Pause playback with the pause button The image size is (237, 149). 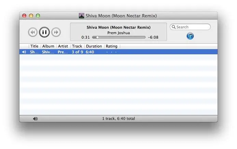click(x=44, y=32)
